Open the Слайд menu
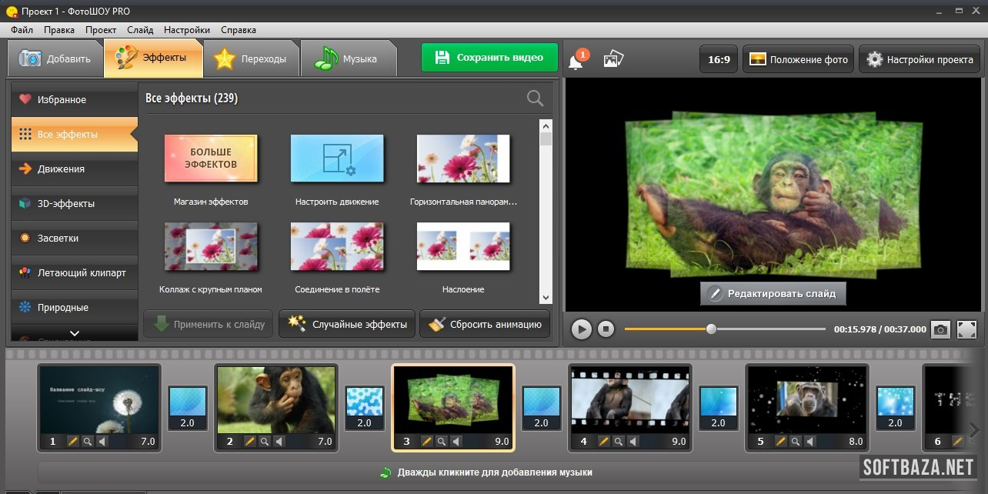The height and width of the screenshot is (494, 988). [x=140, y=30]
